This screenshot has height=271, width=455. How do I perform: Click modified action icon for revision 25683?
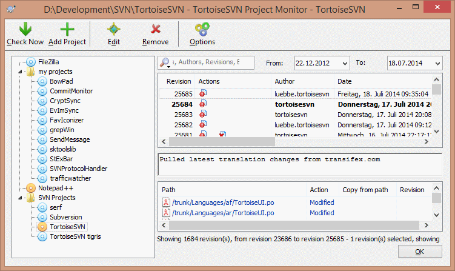[203, 114]
